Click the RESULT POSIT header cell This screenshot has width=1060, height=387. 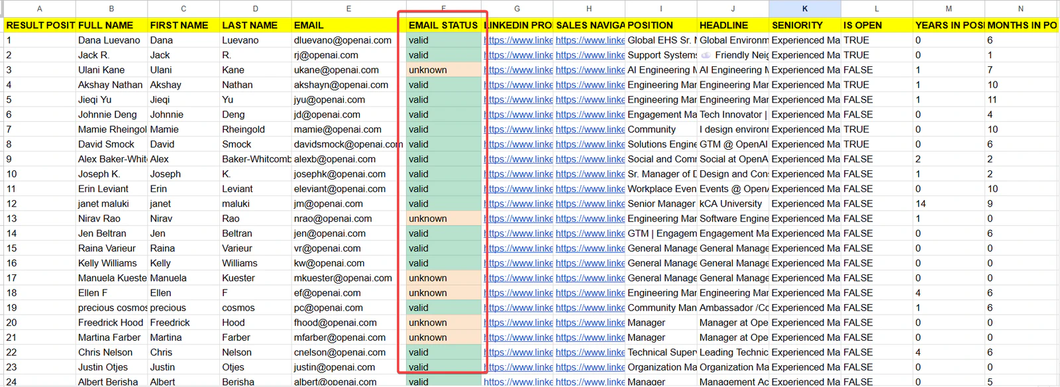point(39,25)
